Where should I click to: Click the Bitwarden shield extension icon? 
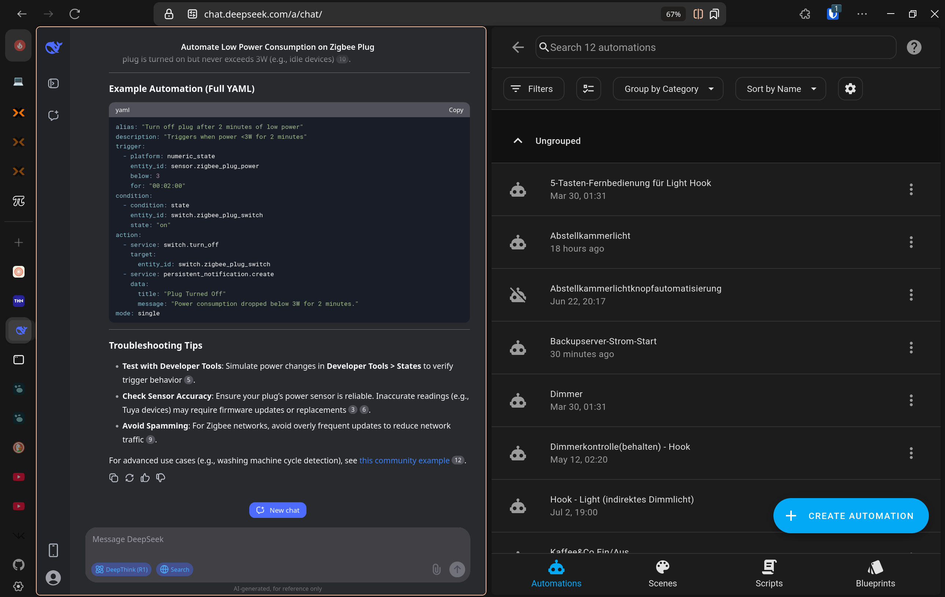point(832,14)
